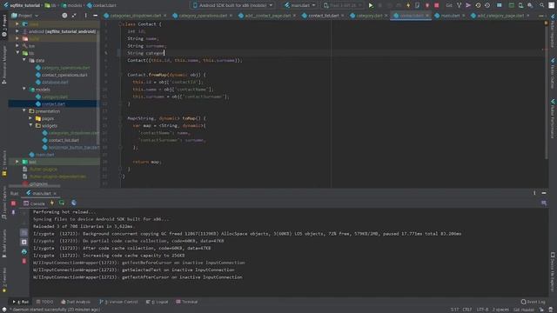Toggle the Run tool window button
This screenshot has width=557, height=313.
21,302
